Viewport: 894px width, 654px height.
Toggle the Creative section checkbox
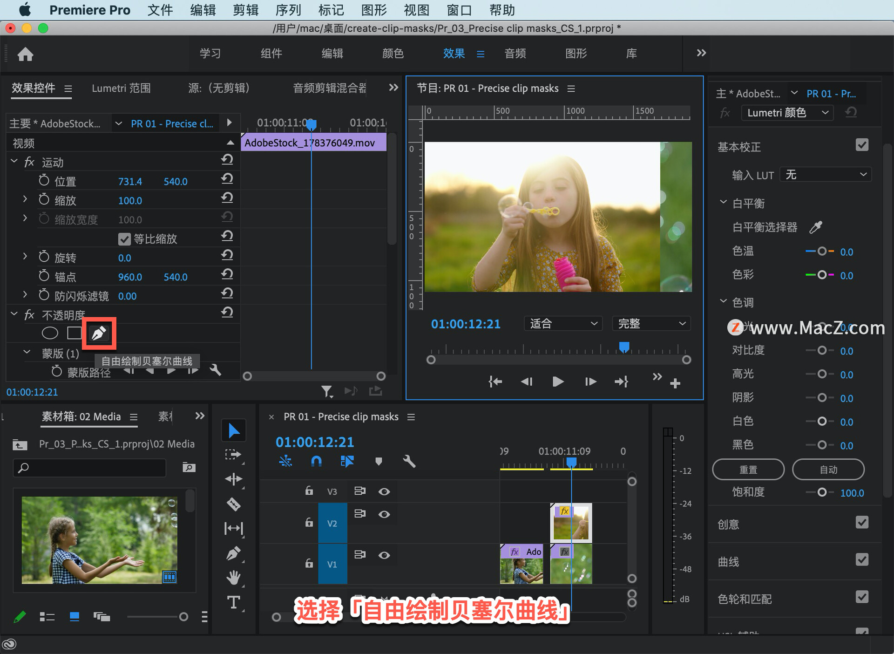point(862,522)
